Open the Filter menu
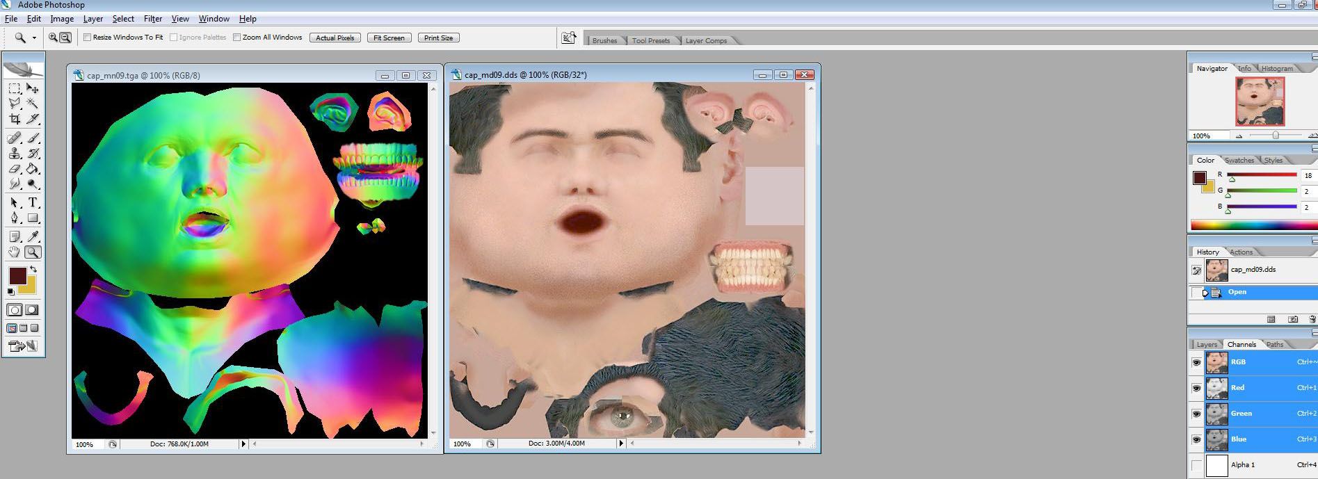Image resolution: width=1318 pixels, height=479 pixels. 153,19
